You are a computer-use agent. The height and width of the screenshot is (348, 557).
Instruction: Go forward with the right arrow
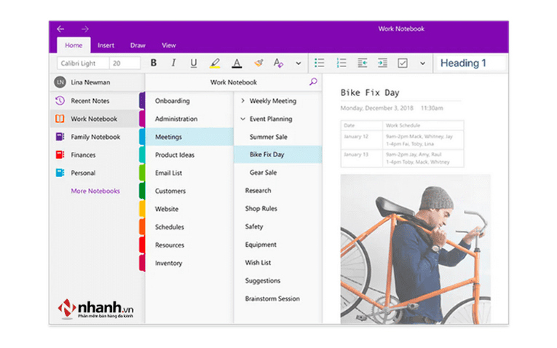coord(84,29)
